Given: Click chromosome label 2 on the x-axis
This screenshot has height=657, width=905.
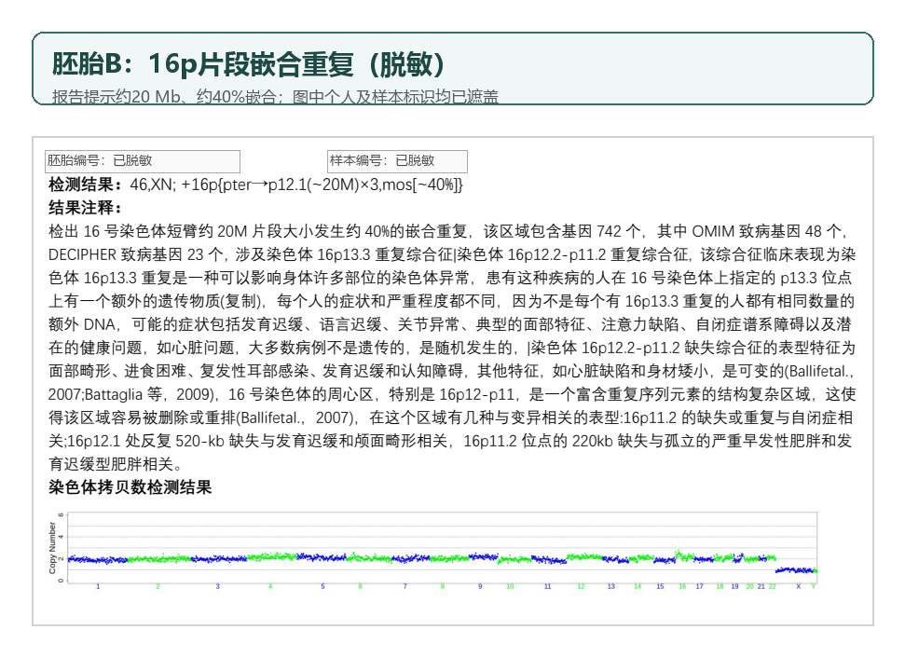Looking at the screenshot, I should pos(158,586).
